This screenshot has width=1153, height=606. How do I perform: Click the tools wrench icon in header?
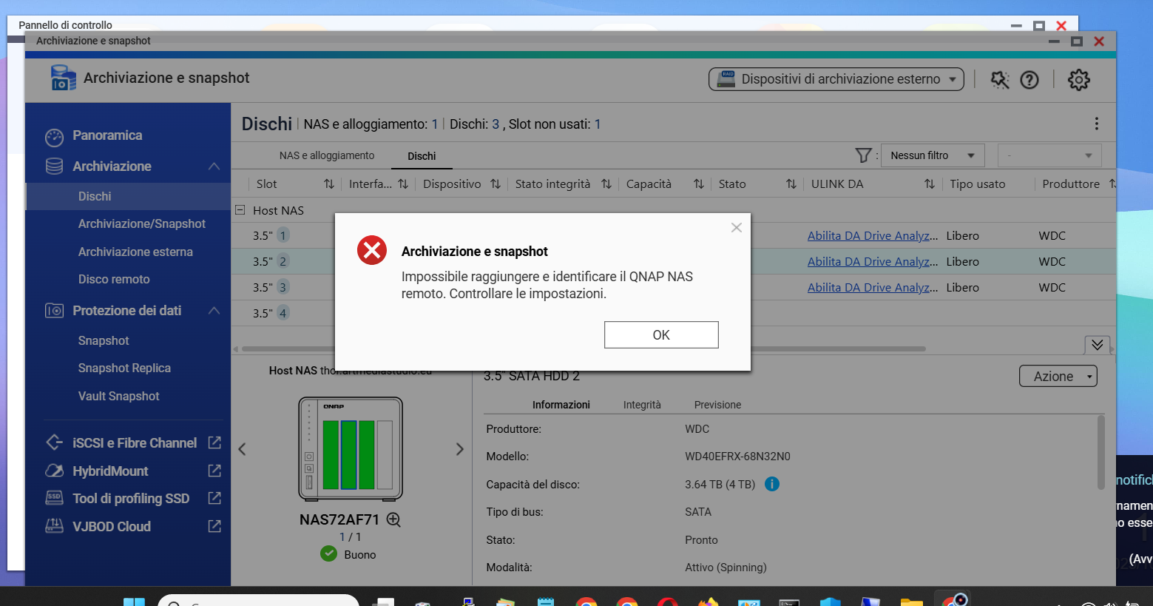[999, 80]
